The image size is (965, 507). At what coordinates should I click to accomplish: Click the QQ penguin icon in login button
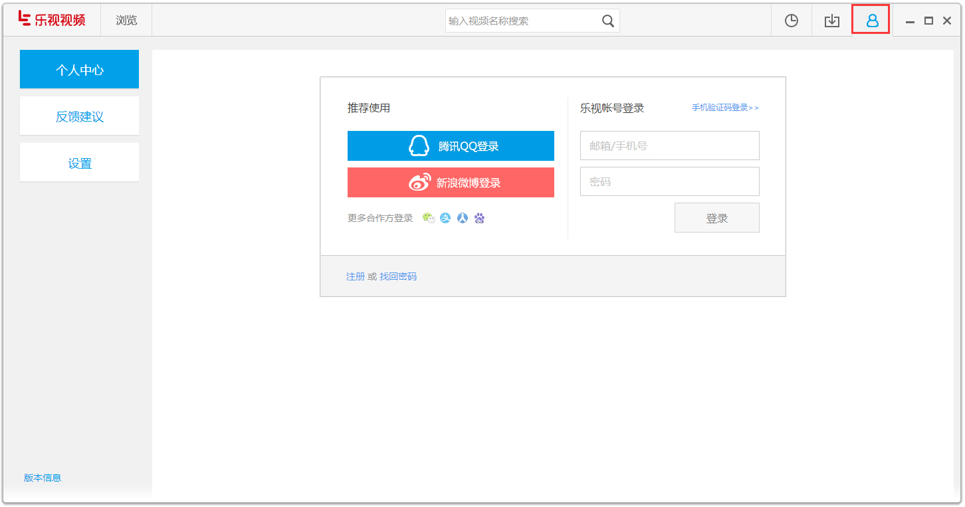pos(417,146)
